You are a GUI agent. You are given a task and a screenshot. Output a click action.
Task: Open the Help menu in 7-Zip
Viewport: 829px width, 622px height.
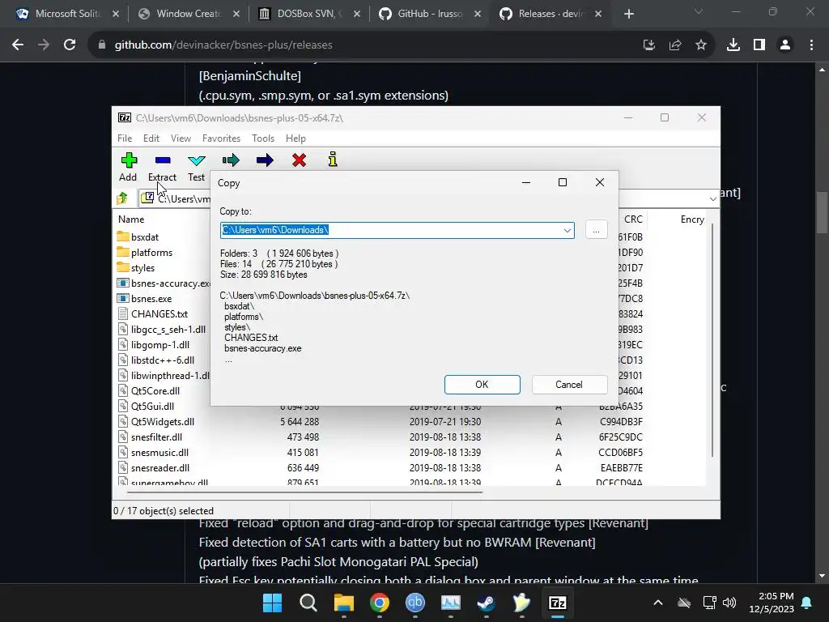[295, 138]
